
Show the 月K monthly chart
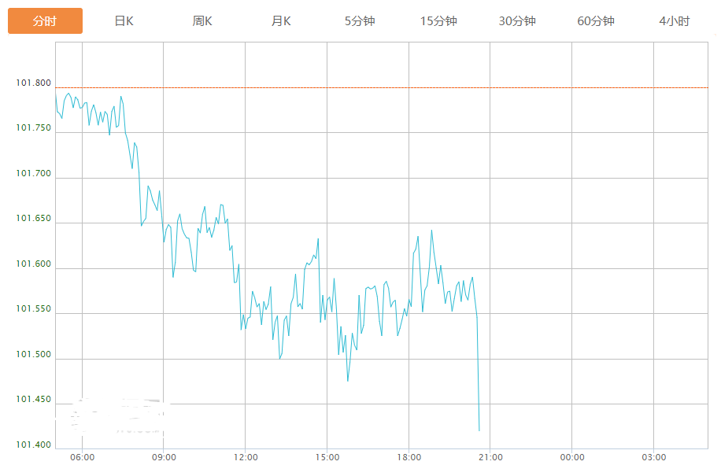[281, 21]
